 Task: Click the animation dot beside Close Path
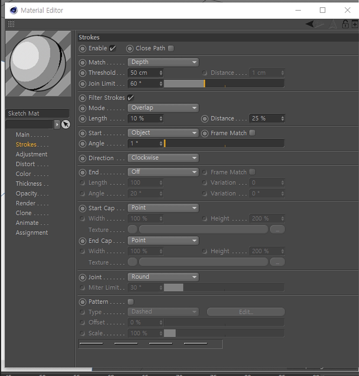pyautogui.click(x=130, y=49)
